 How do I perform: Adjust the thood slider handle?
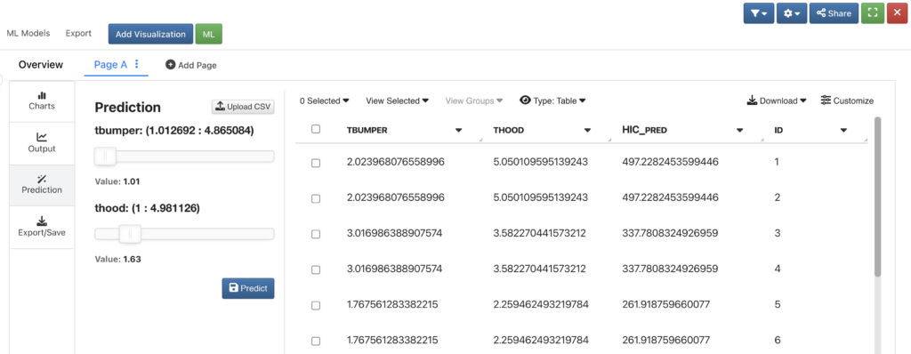coord(130,234)
